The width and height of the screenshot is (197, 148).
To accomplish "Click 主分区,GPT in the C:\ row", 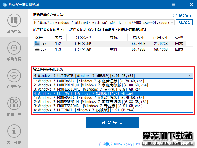I will [83, 44].
